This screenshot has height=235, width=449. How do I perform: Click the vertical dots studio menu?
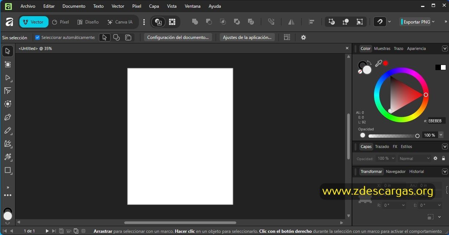click(x=144, y=22)
